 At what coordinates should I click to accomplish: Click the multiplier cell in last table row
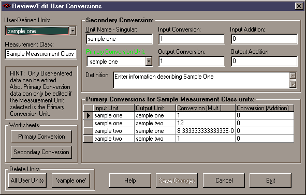pos(206,139)
